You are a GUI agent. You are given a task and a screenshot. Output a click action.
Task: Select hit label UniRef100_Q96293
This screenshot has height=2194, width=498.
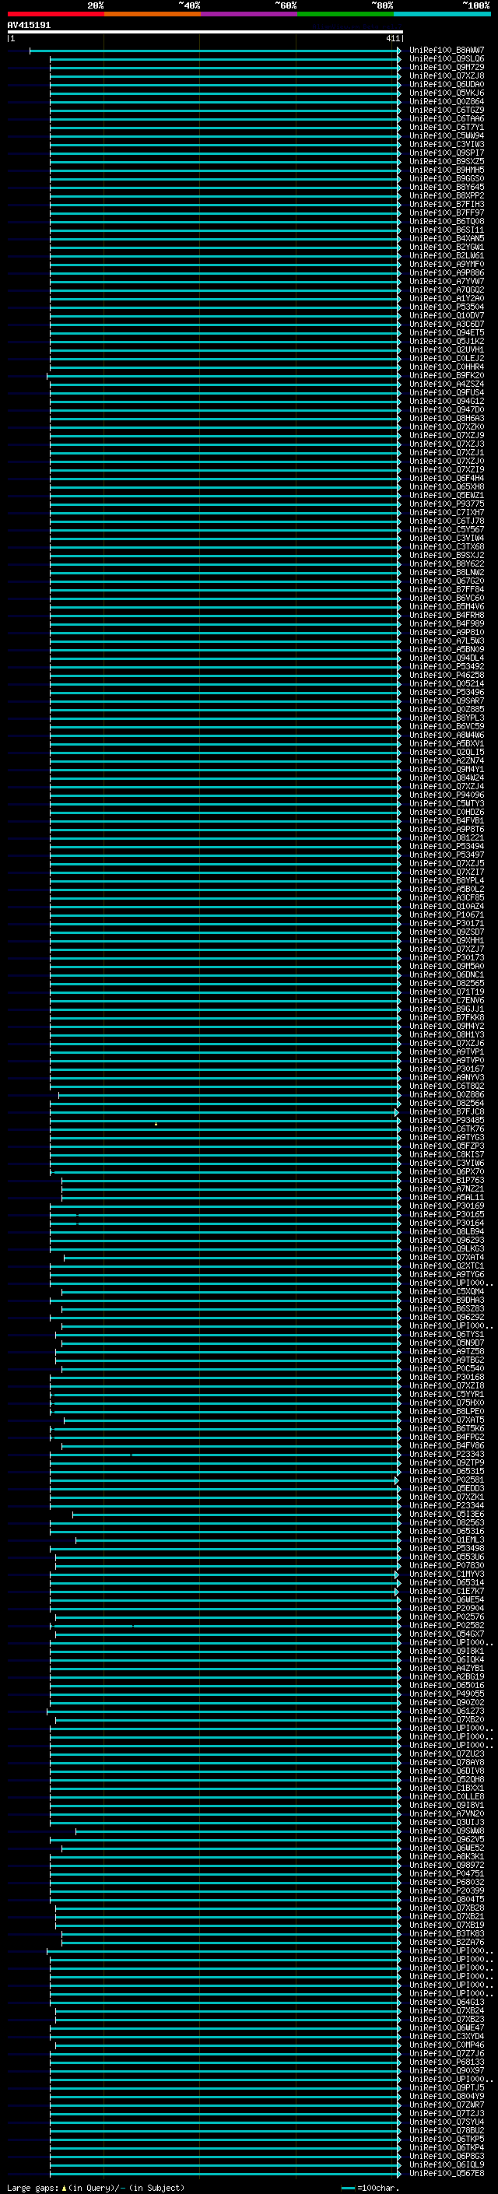click(447, 1240)
